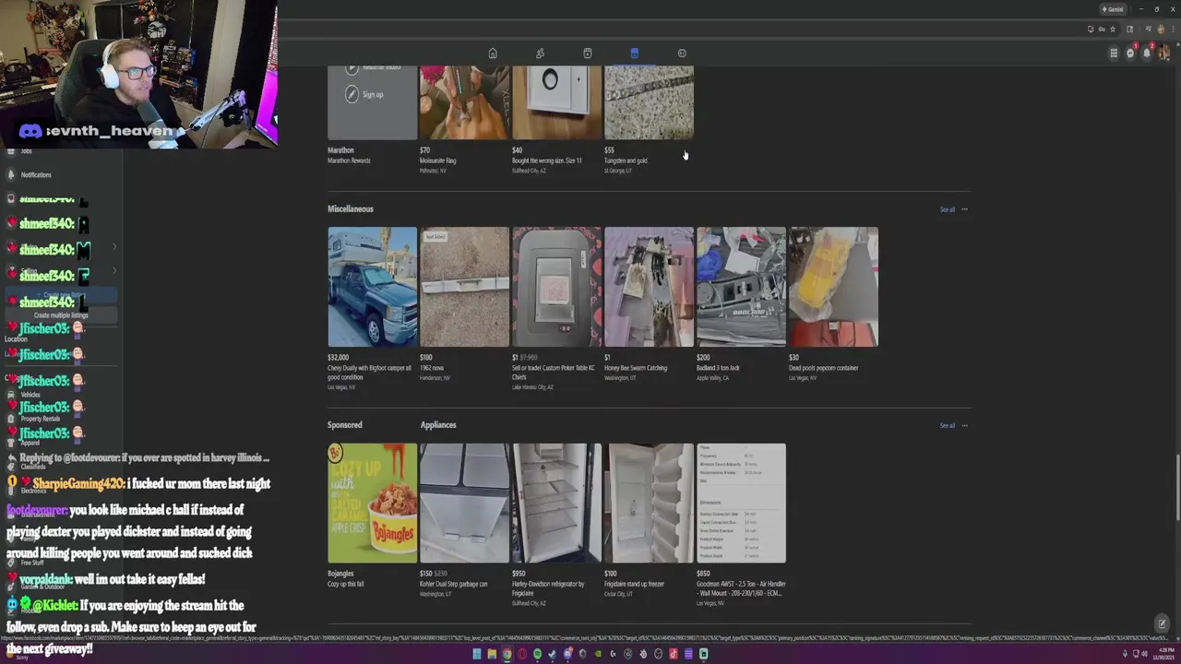
Task: Open the Dead pools popcorn container photo
Action: (833, 287)
